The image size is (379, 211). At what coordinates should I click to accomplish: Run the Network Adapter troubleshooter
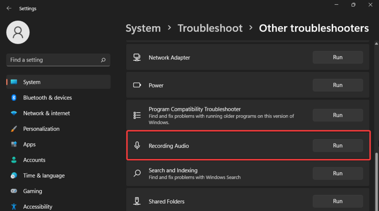pos(337,57)
